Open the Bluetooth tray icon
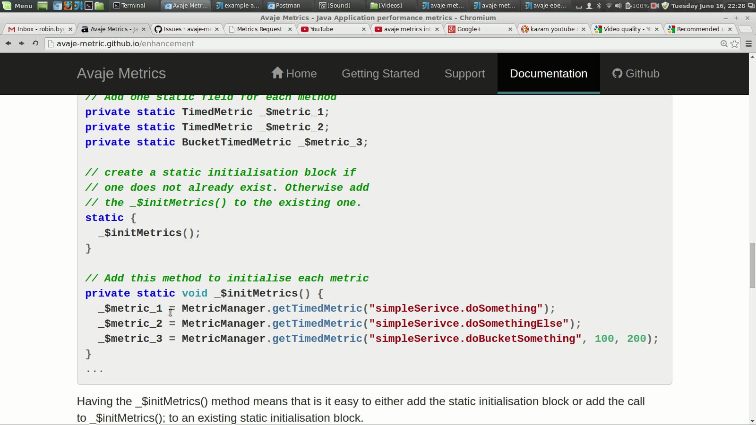The image size is (756, 425). pyautogui.click(x=599, y=6)
